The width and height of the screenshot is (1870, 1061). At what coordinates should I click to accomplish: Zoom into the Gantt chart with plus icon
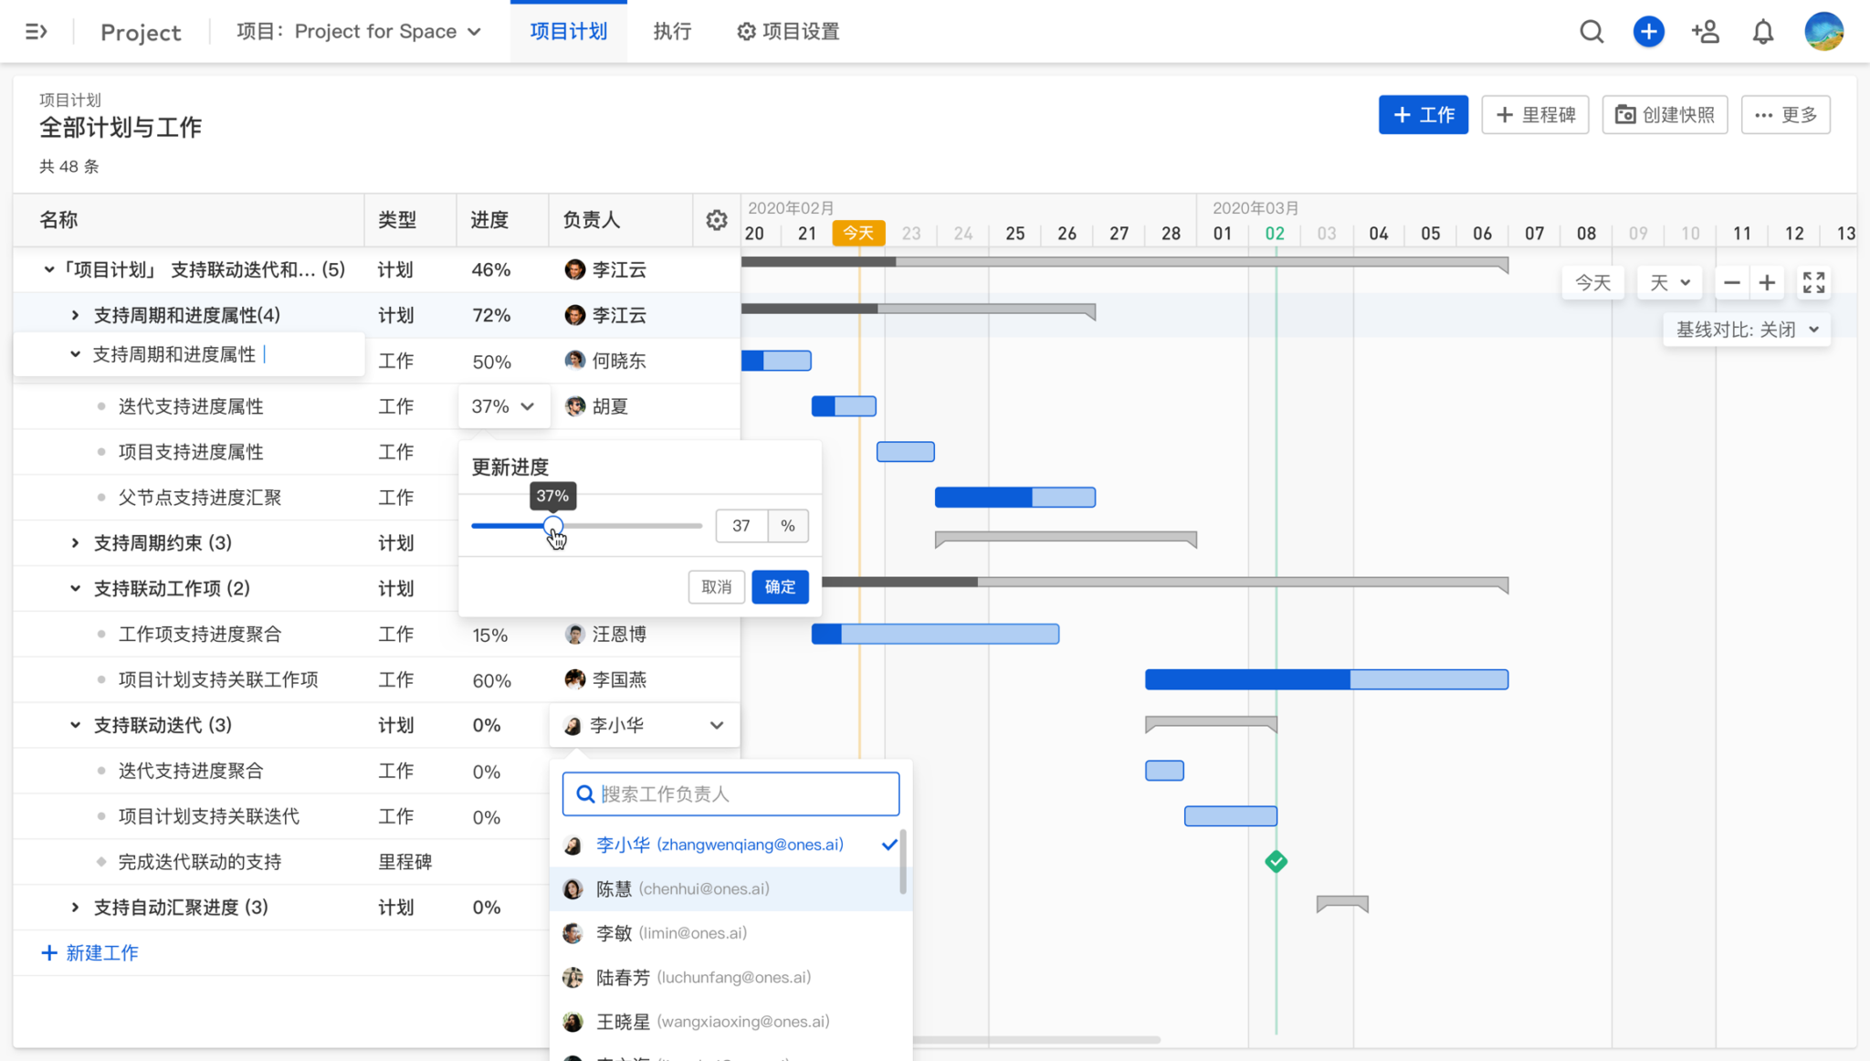[x=1768, y=283]
